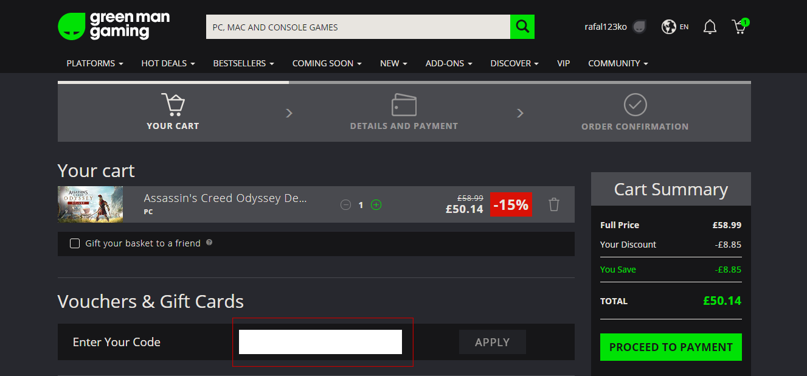Expand the Community menu
The height and width of the screenshot is (376, 807).
coord(617,63)
